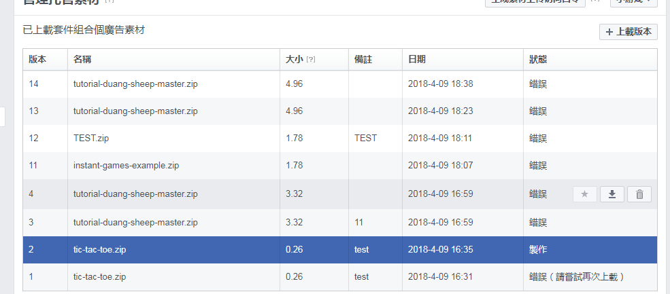Star the version 4 row

584,195
